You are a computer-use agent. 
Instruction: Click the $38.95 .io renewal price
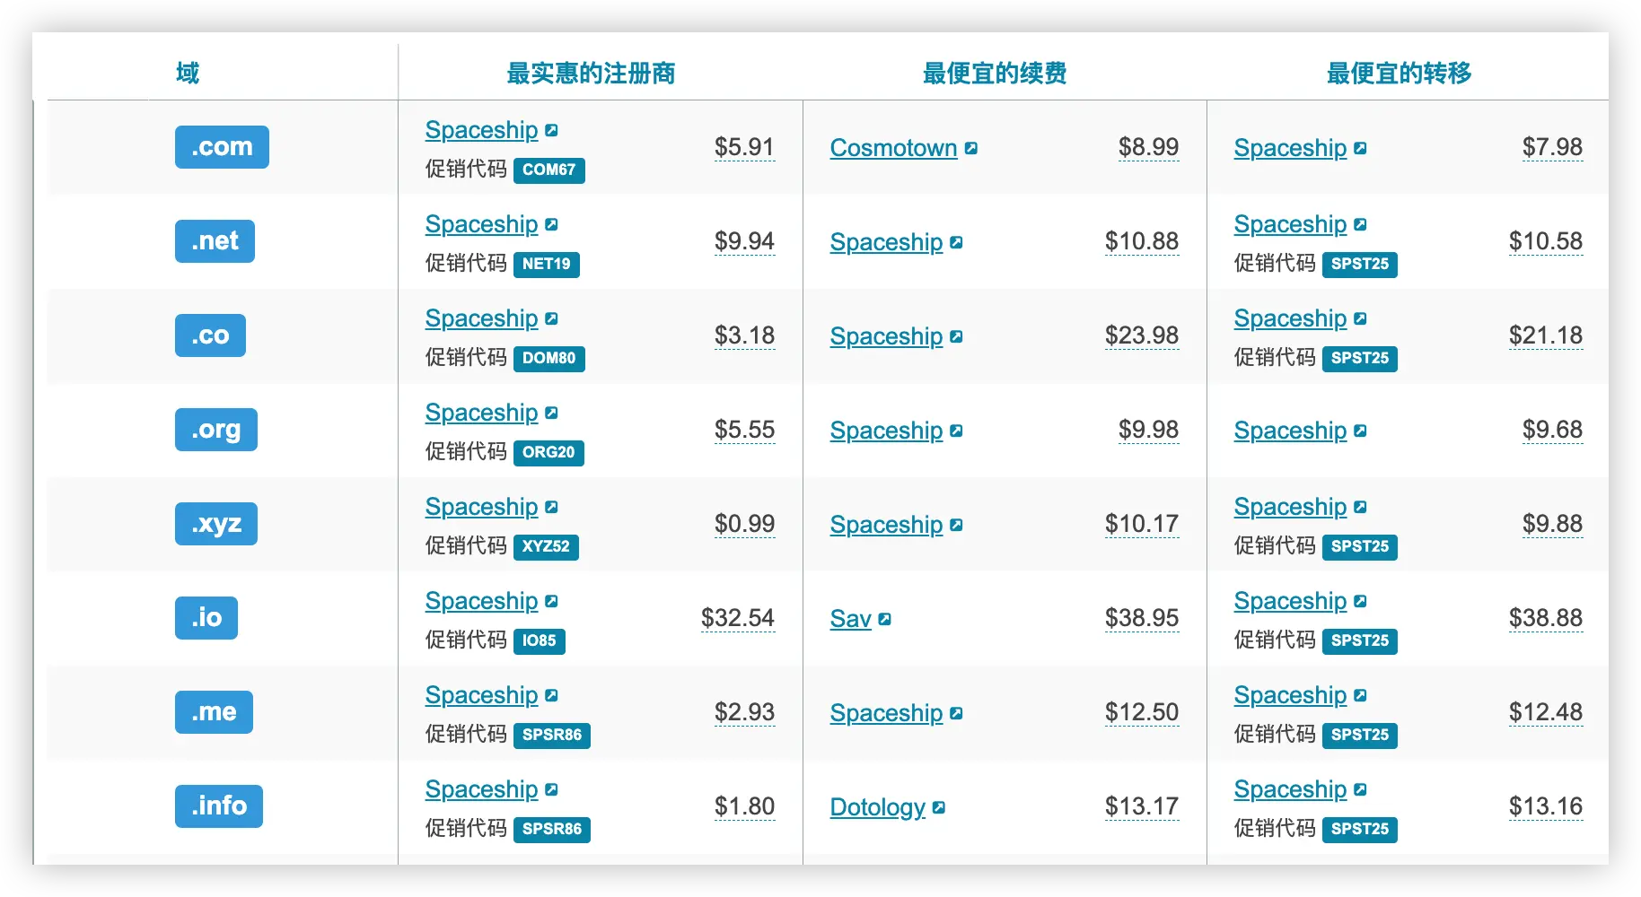pos(1142,618)
